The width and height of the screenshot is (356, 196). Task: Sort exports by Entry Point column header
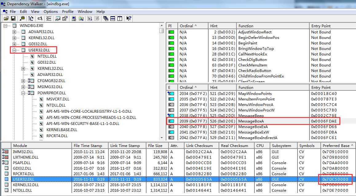(332, 87)
